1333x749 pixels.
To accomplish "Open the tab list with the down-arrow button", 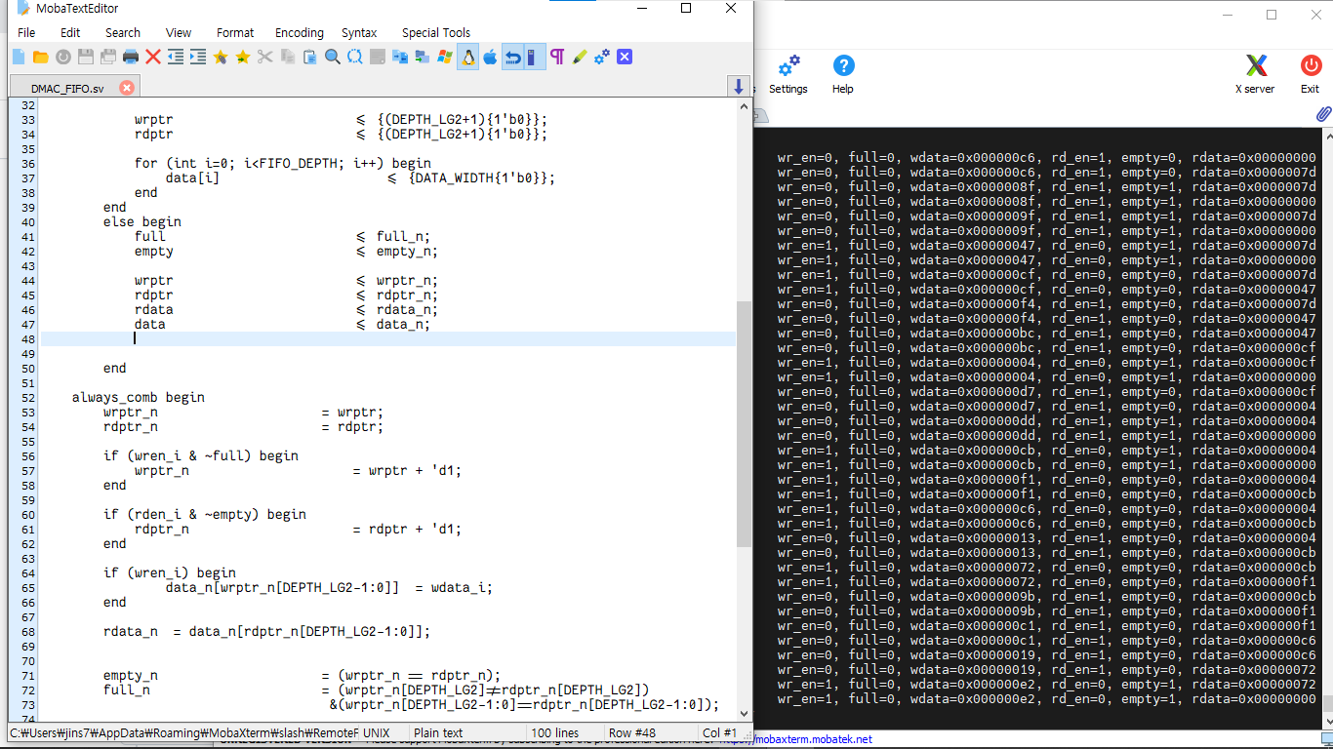I will pyautogui.click(x=739, y=86).
